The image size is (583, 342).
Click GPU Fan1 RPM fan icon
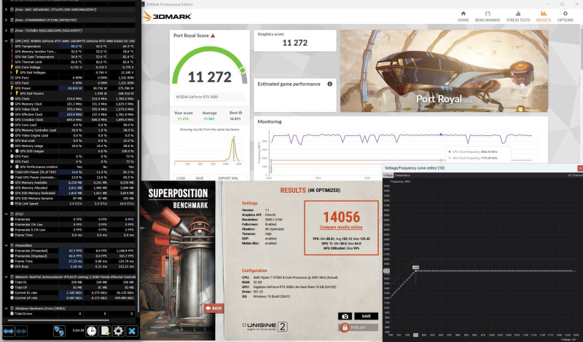(x=12, y=78)
